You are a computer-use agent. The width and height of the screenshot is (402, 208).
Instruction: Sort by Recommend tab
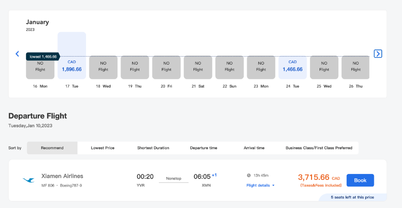click(52, 148)
